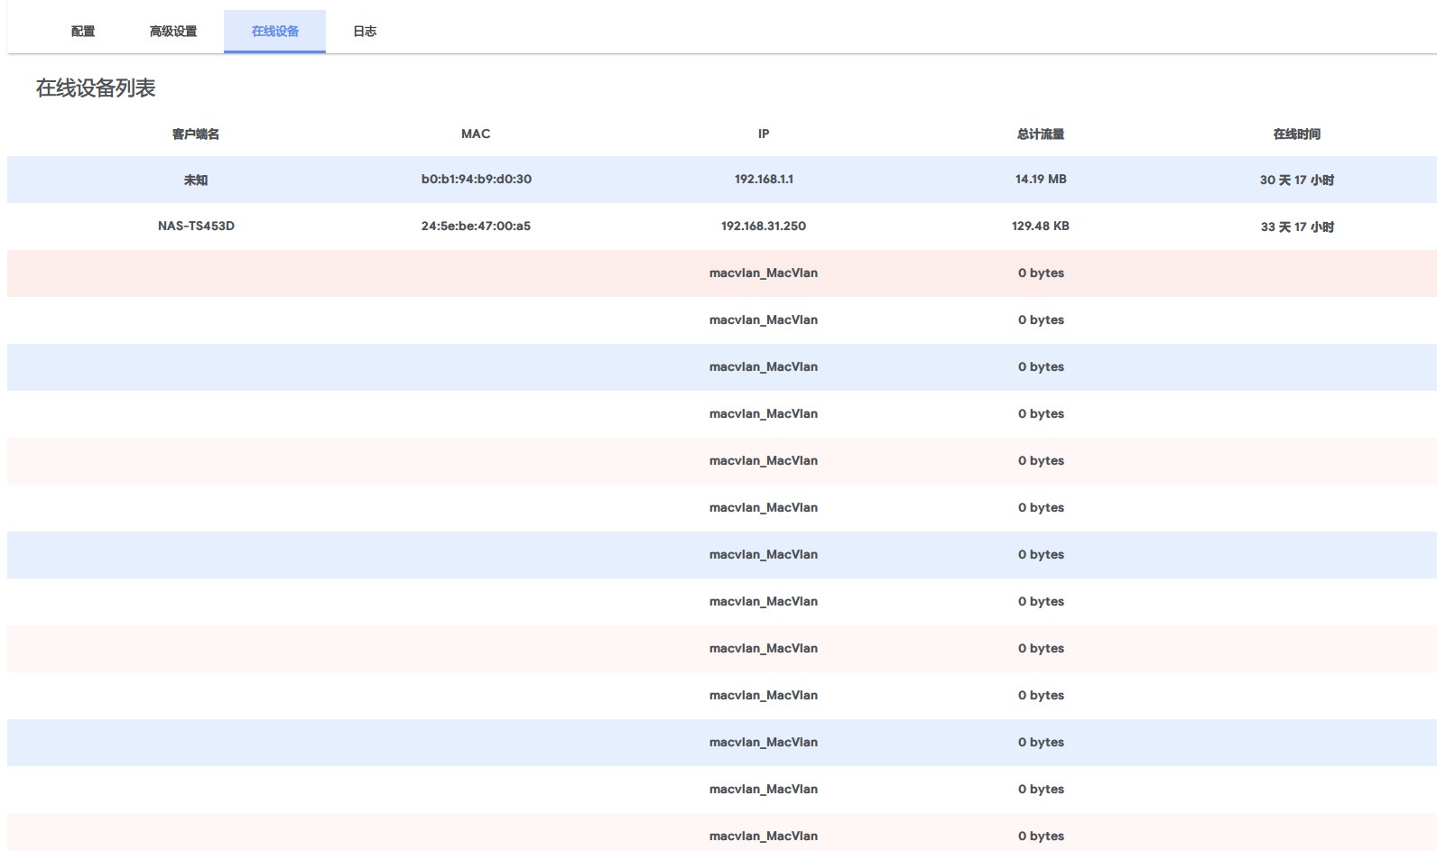The height and width of the screenshot is (851, 1437).
Task: Click the 33 天 17 小时 online time
Action: 1297,227
